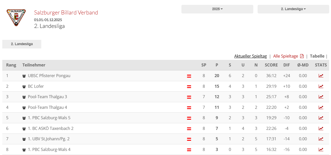Open stats chart icon for Pool-Team Thalgau 4

tap(321, 107)
